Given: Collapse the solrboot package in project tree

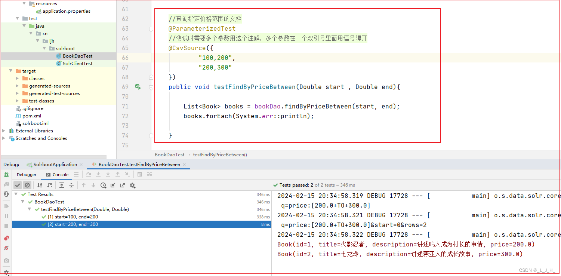Looking at the screenshot, I should 44,48.
